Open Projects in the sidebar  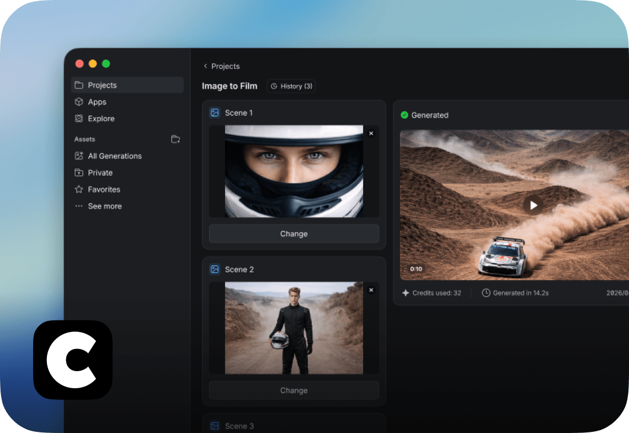pos(127,85)
